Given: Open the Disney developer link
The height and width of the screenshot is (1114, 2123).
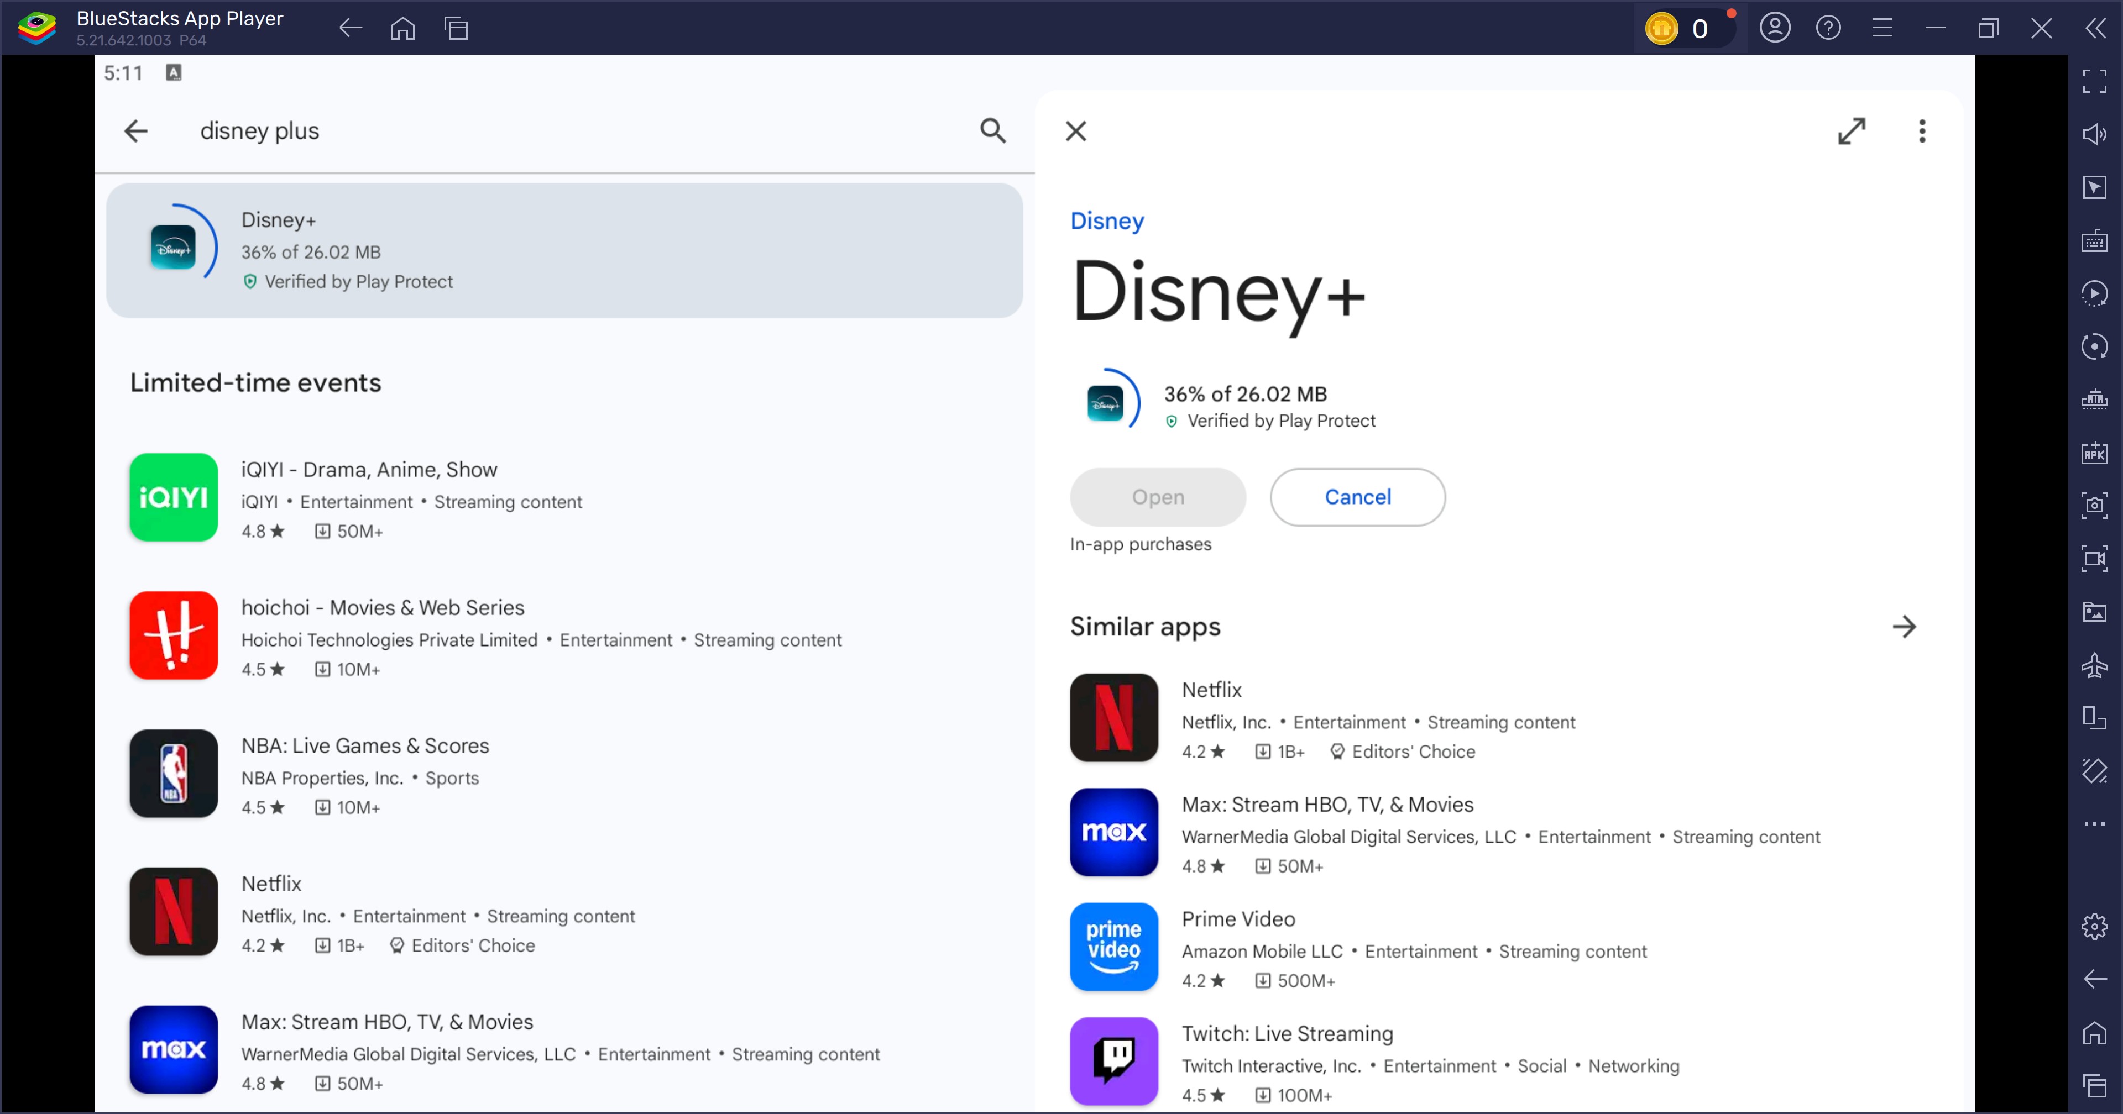Looking at the screenshot, I should point(1107,221).
